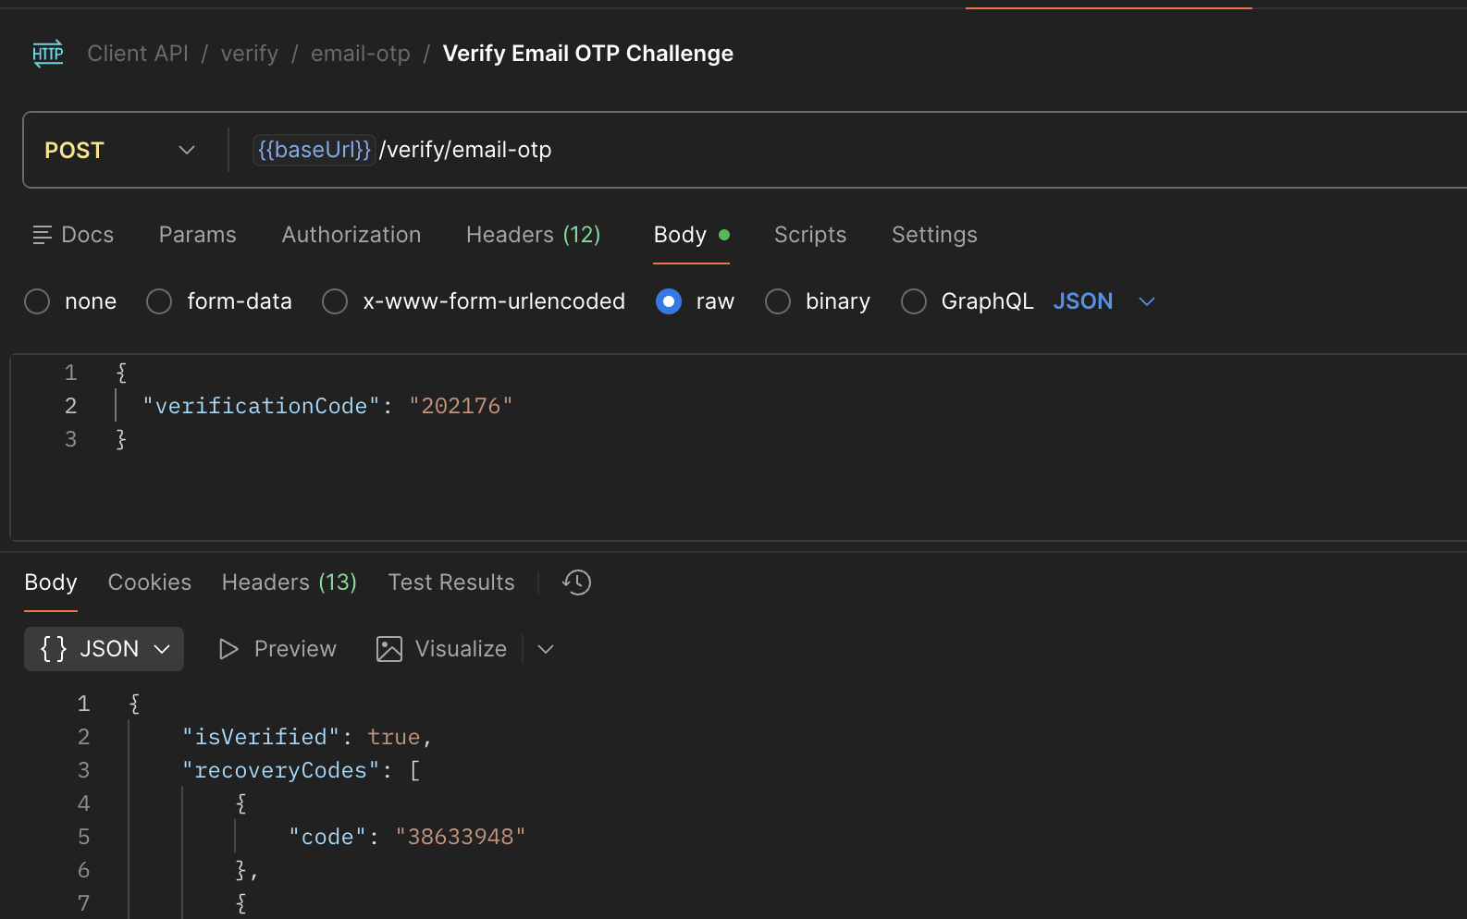This screenshot has width=1467, height=919.
Task: Choose x-www-form-urlencoded body type
Action: pos(335,301)
